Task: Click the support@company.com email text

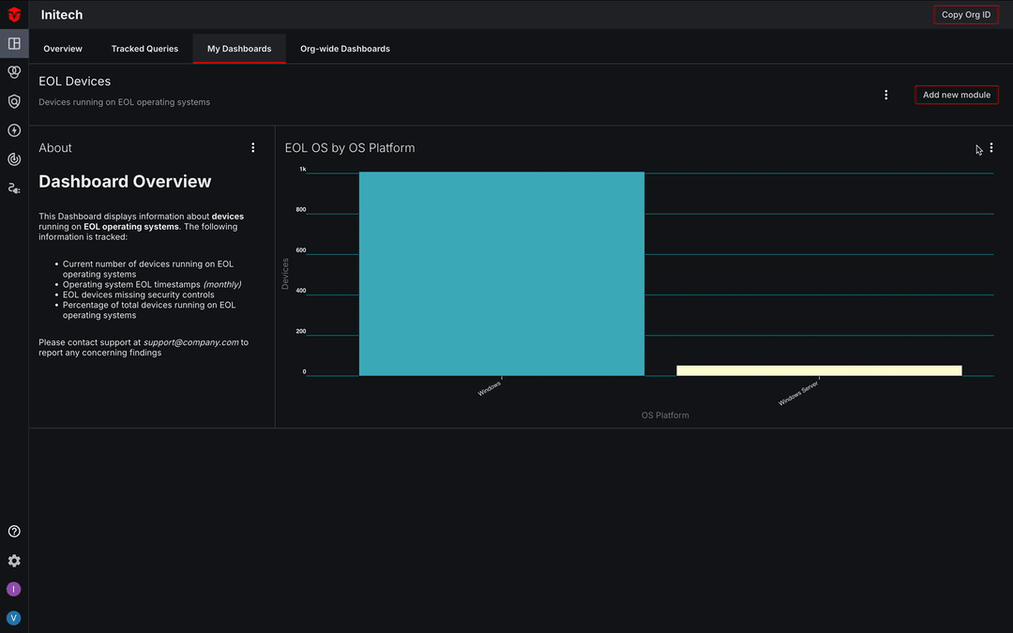Action: point(190,342)
